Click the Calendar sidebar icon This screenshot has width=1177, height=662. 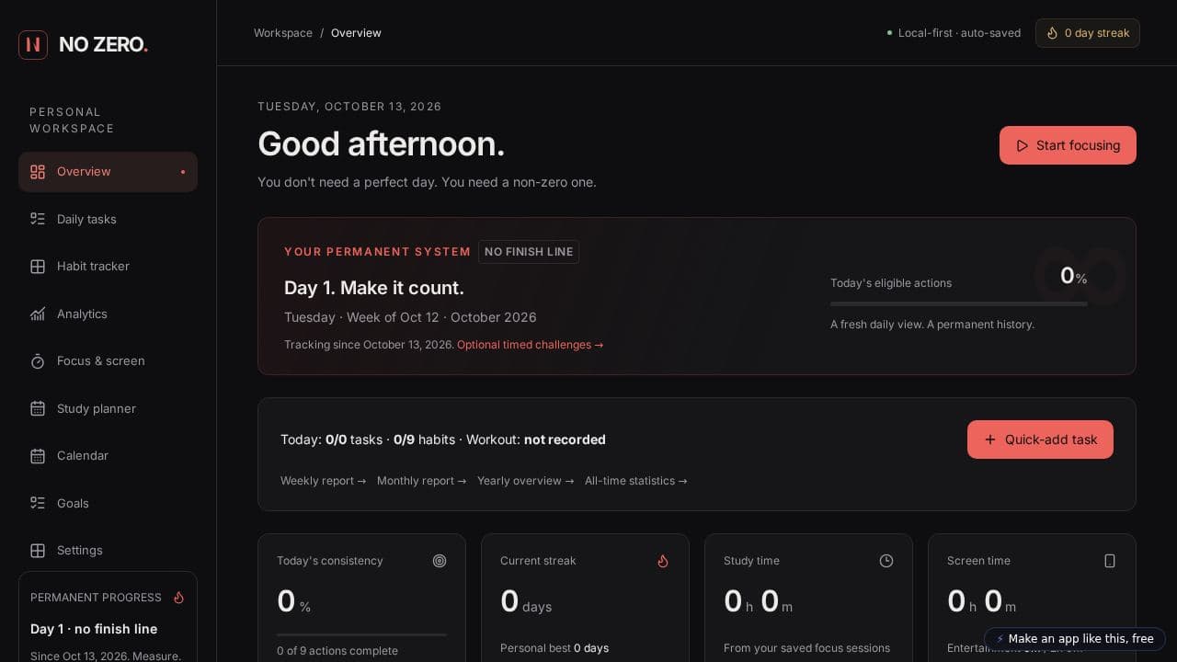(38, 456)
